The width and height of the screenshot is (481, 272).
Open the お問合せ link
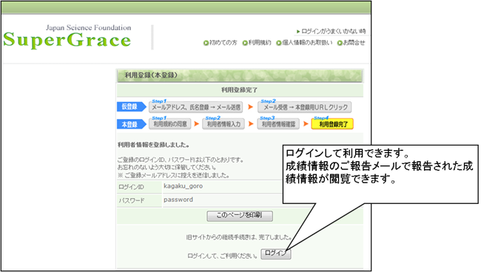[x=354, y=43]
